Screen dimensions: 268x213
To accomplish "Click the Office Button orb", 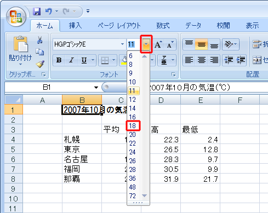I will point(16,17).
